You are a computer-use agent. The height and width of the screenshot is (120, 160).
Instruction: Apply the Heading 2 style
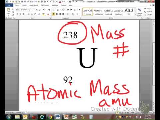119,12
